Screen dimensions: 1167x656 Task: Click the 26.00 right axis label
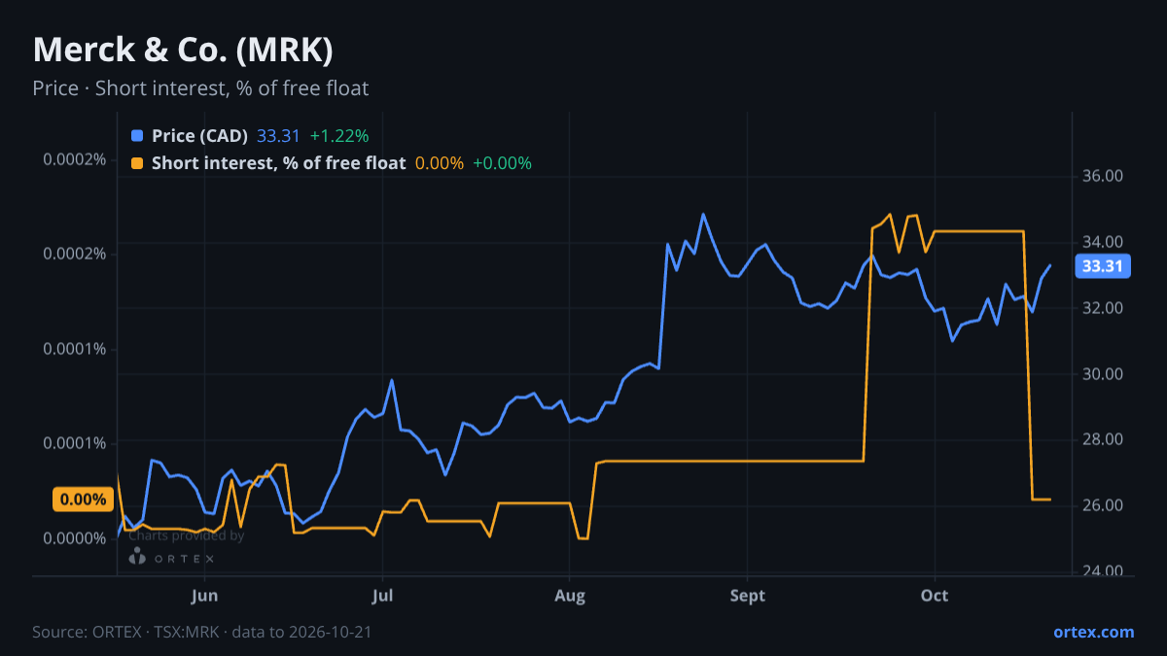(x=1103, y=505)
